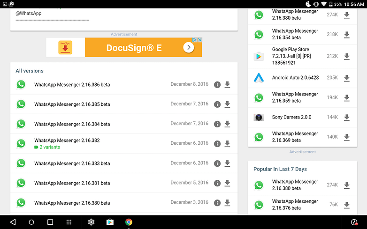
Task: Click the All versions heading
Action: coord(30,71)
